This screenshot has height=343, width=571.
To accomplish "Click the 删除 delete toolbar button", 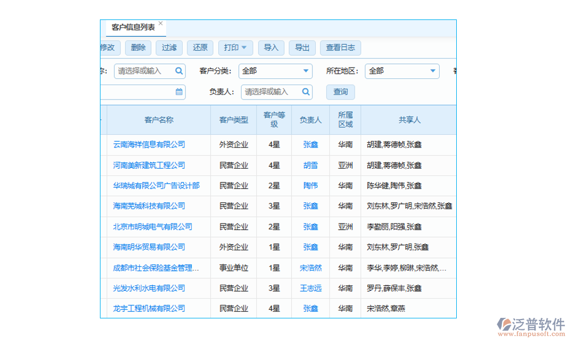I will 137,47.
